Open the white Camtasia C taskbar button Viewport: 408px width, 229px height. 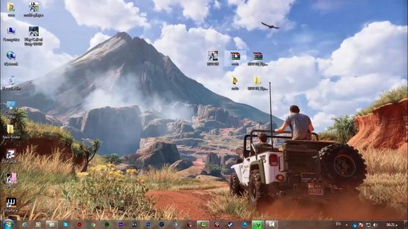tap(272, 225)
